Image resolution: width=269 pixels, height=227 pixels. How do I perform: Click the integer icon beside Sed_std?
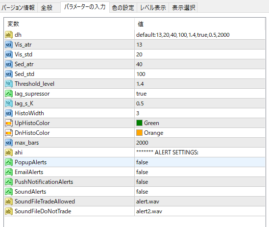coord(9,74)
